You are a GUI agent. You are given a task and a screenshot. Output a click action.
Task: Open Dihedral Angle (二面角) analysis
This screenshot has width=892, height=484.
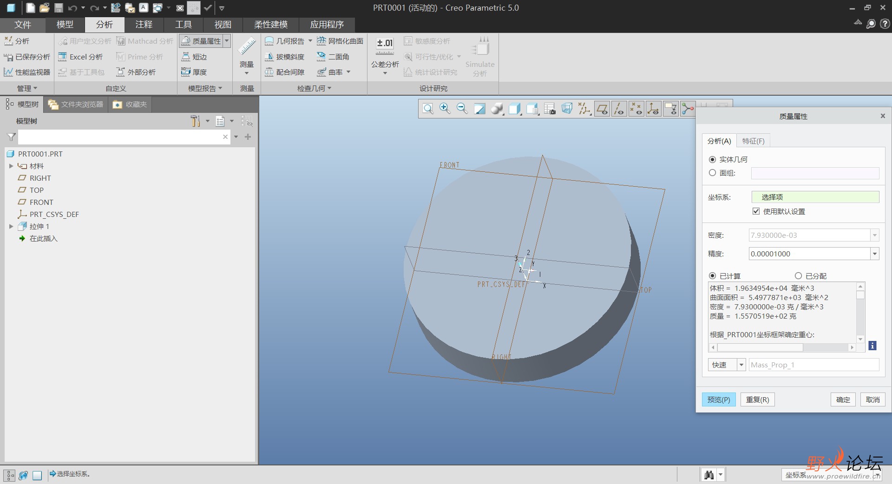point(333,57)
